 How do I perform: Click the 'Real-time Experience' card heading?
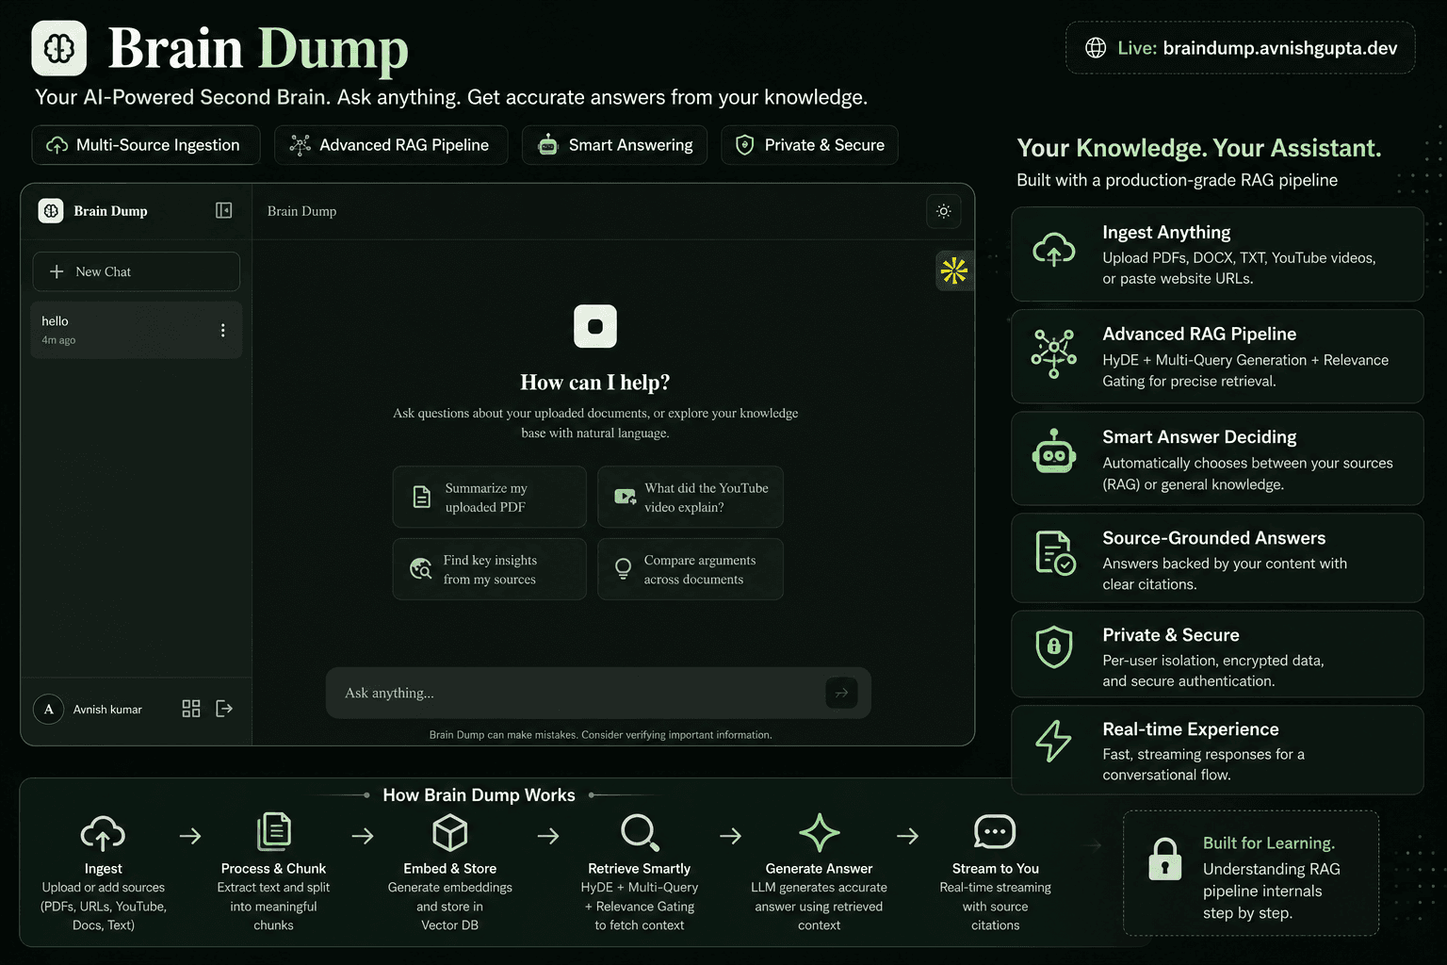click(x=1191, y=729)
